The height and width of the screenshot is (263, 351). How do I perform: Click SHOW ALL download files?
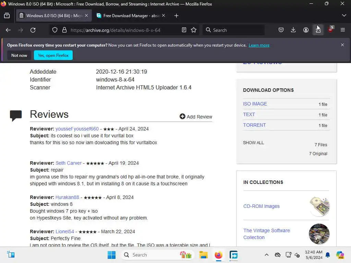[x=253, y=143]
